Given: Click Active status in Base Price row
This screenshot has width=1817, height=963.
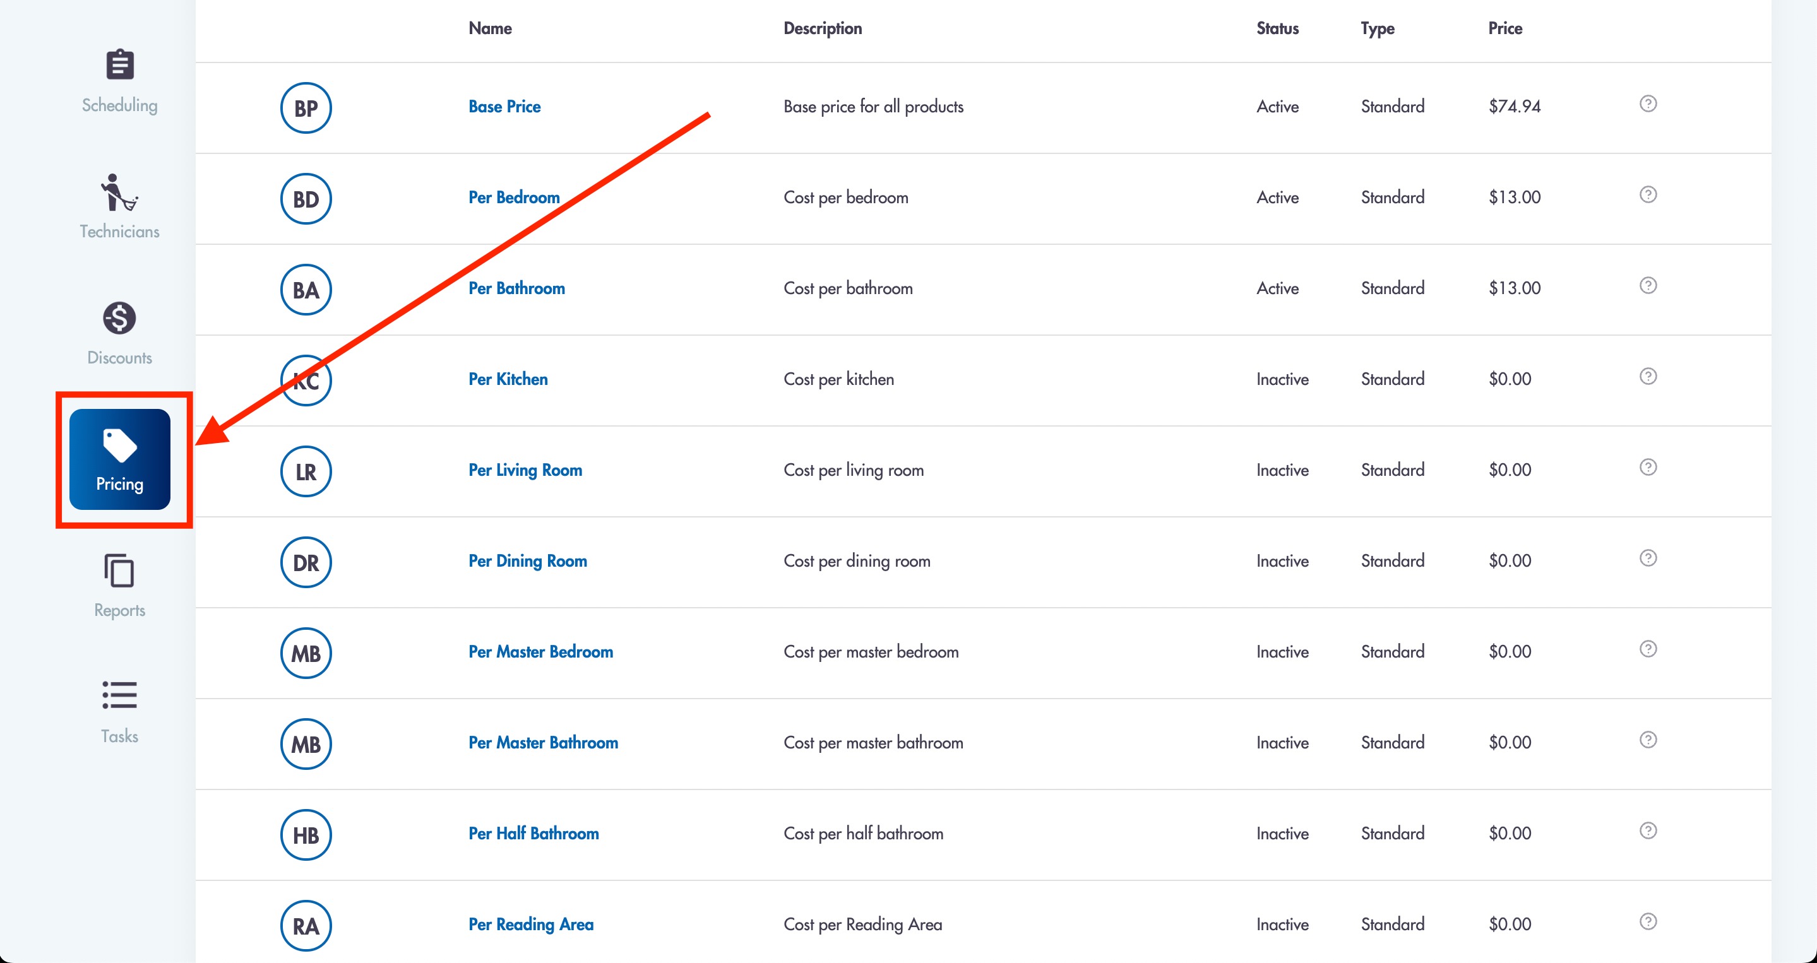Looking at the screenshot, I should click(x=1277, y=107).
